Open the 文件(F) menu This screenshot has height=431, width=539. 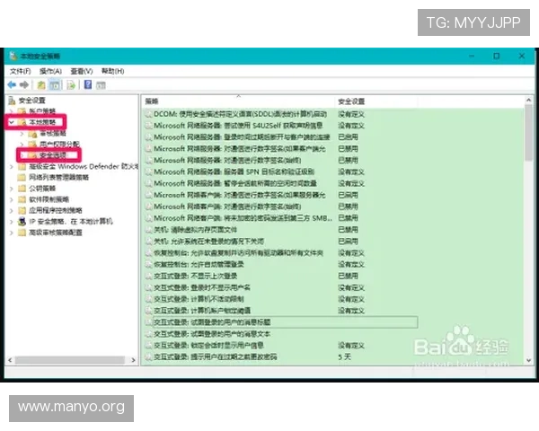coord(20,71)
